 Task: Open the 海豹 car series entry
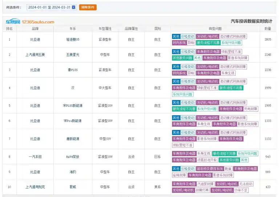pos(73,172)
